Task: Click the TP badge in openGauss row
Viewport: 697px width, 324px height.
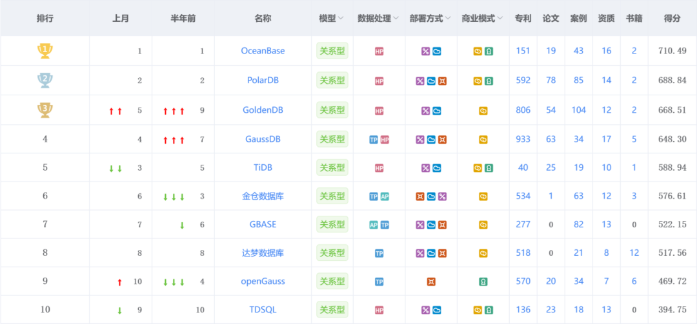Action: (379, 282)
